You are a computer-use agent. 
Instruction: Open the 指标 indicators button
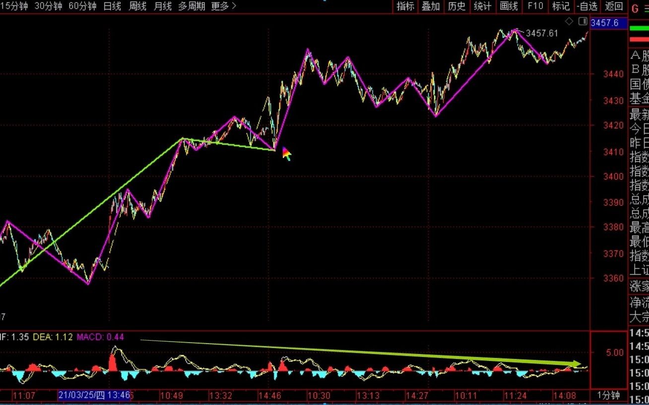click(405, 6)
